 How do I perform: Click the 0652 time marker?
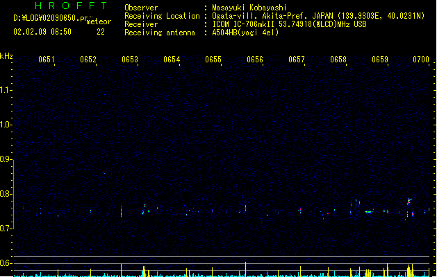point(88,60)
